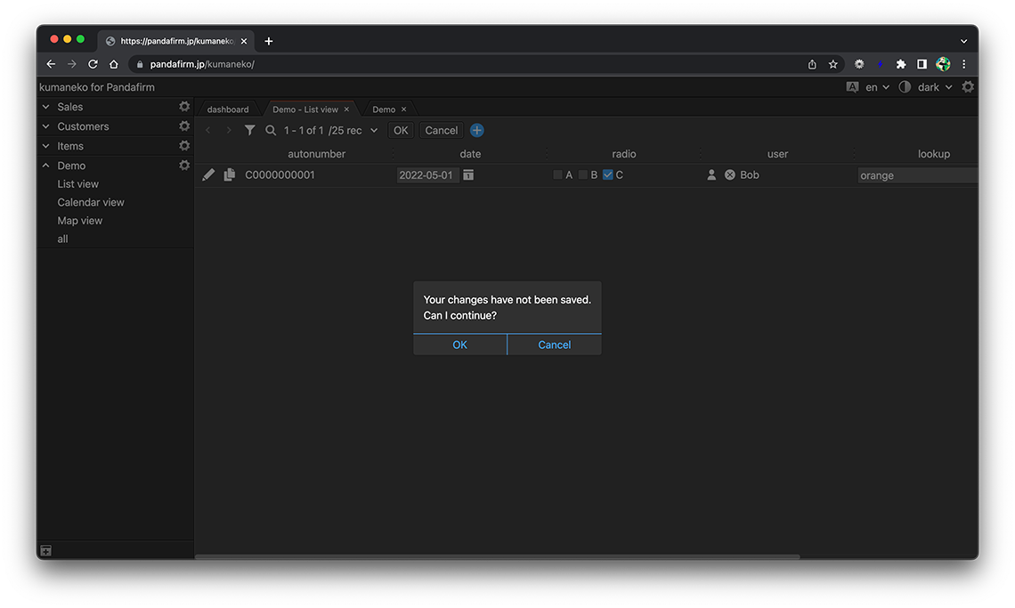Click the lookup field containing orange
Viewport: 1015px width, 608px height.
pyautogui.click(x=917, y=175)
